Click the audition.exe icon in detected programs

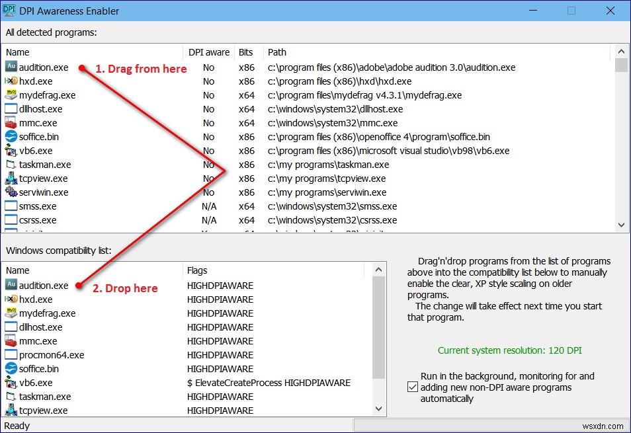pos(11,66)
